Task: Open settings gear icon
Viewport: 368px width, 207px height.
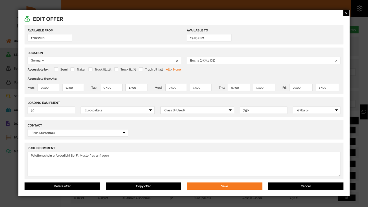Action: 359,8
